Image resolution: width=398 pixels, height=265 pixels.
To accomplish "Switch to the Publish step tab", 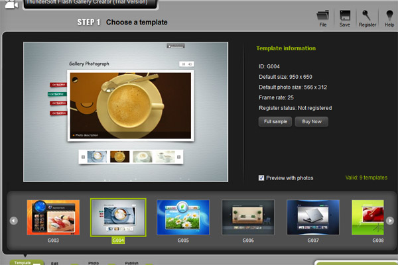I will click(x=131, y=263).
